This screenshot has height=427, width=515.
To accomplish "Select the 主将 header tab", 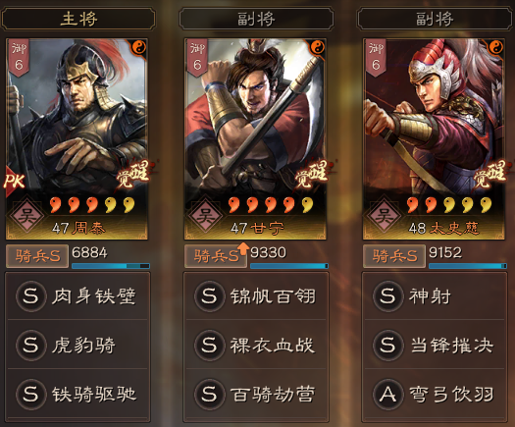I will [78, 19].
